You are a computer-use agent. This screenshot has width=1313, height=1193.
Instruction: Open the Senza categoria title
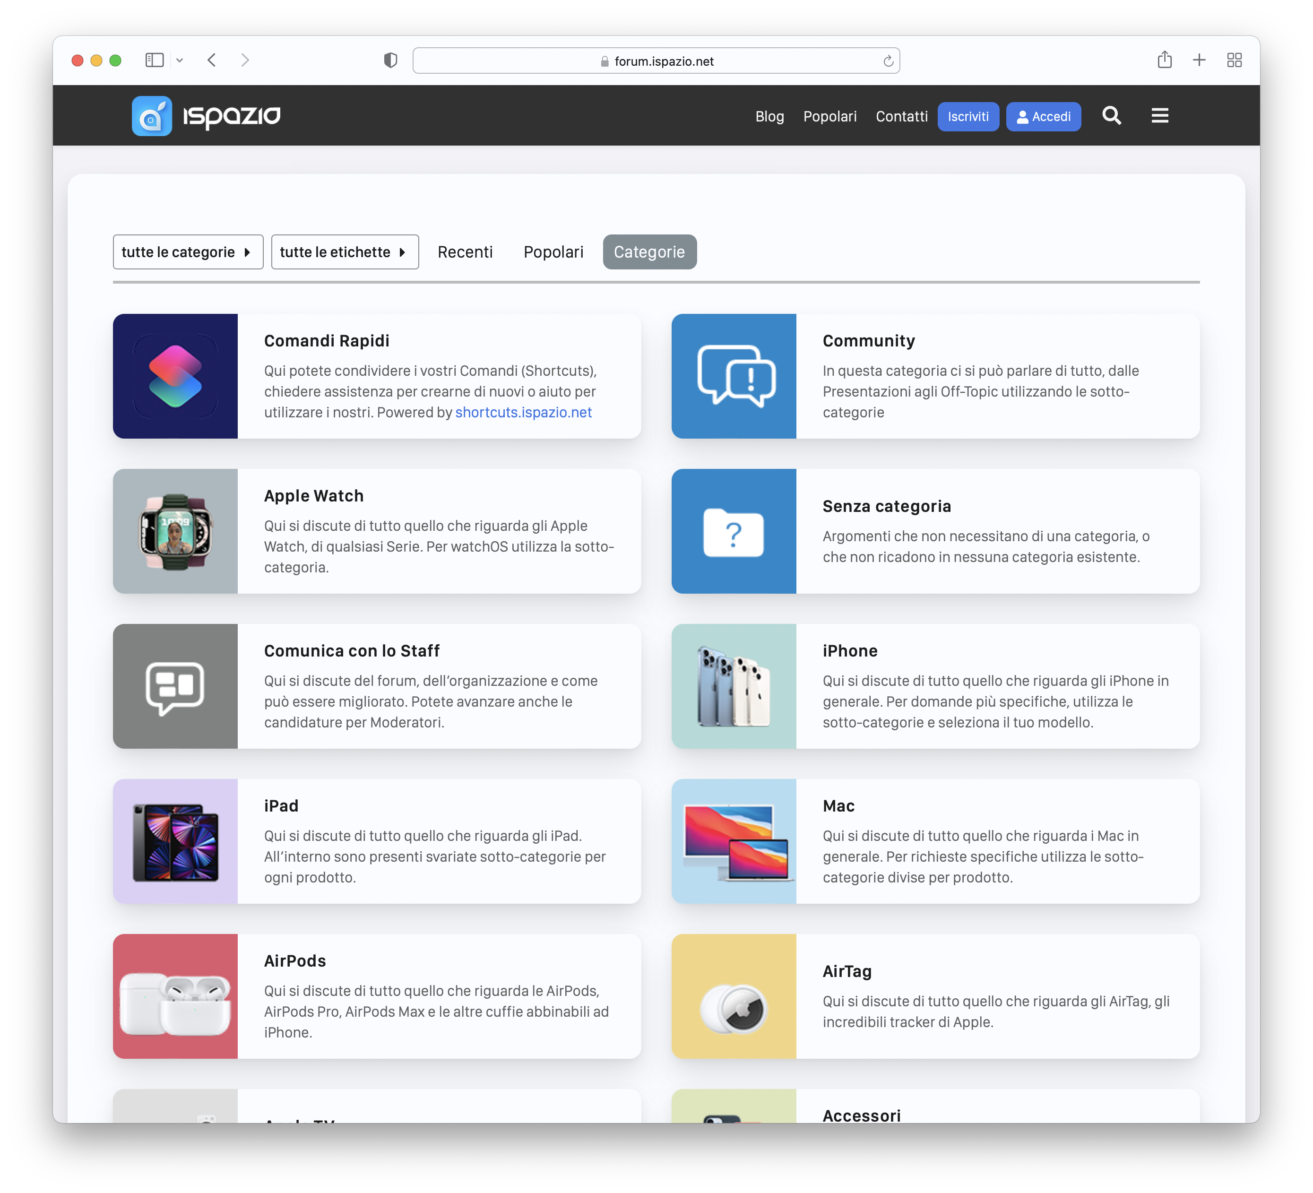click(886, 506)
